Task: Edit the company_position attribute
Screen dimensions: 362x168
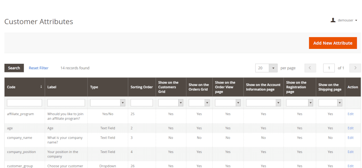Action: point(350,152)
